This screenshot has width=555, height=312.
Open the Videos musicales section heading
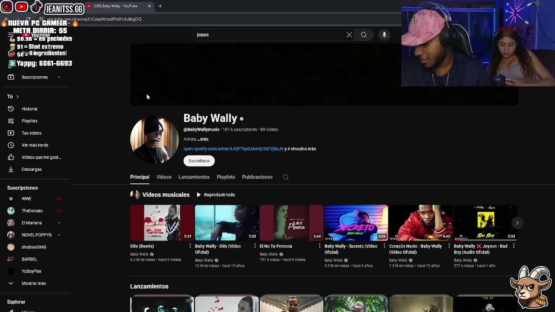[166, 195]
